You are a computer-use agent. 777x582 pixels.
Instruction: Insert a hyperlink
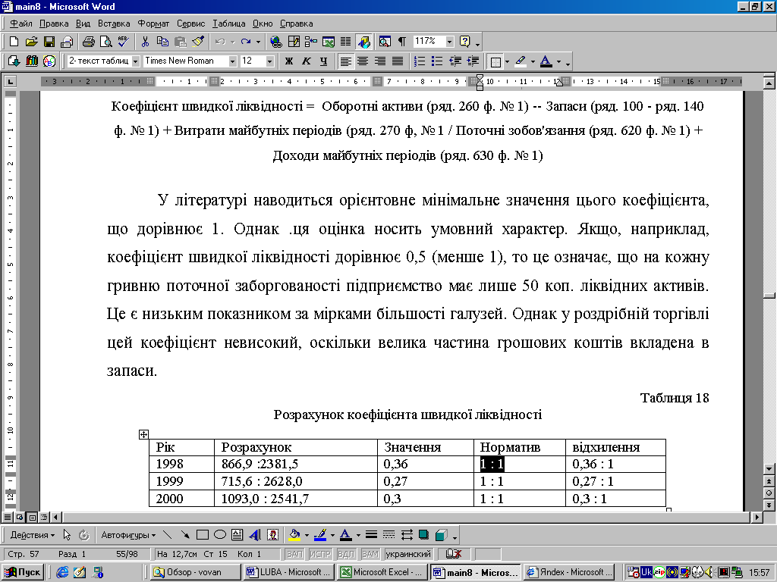275,42
